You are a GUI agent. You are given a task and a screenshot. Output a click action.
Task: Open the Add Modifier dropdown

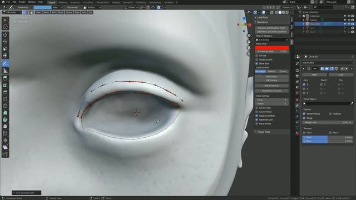tap(328, 63)
